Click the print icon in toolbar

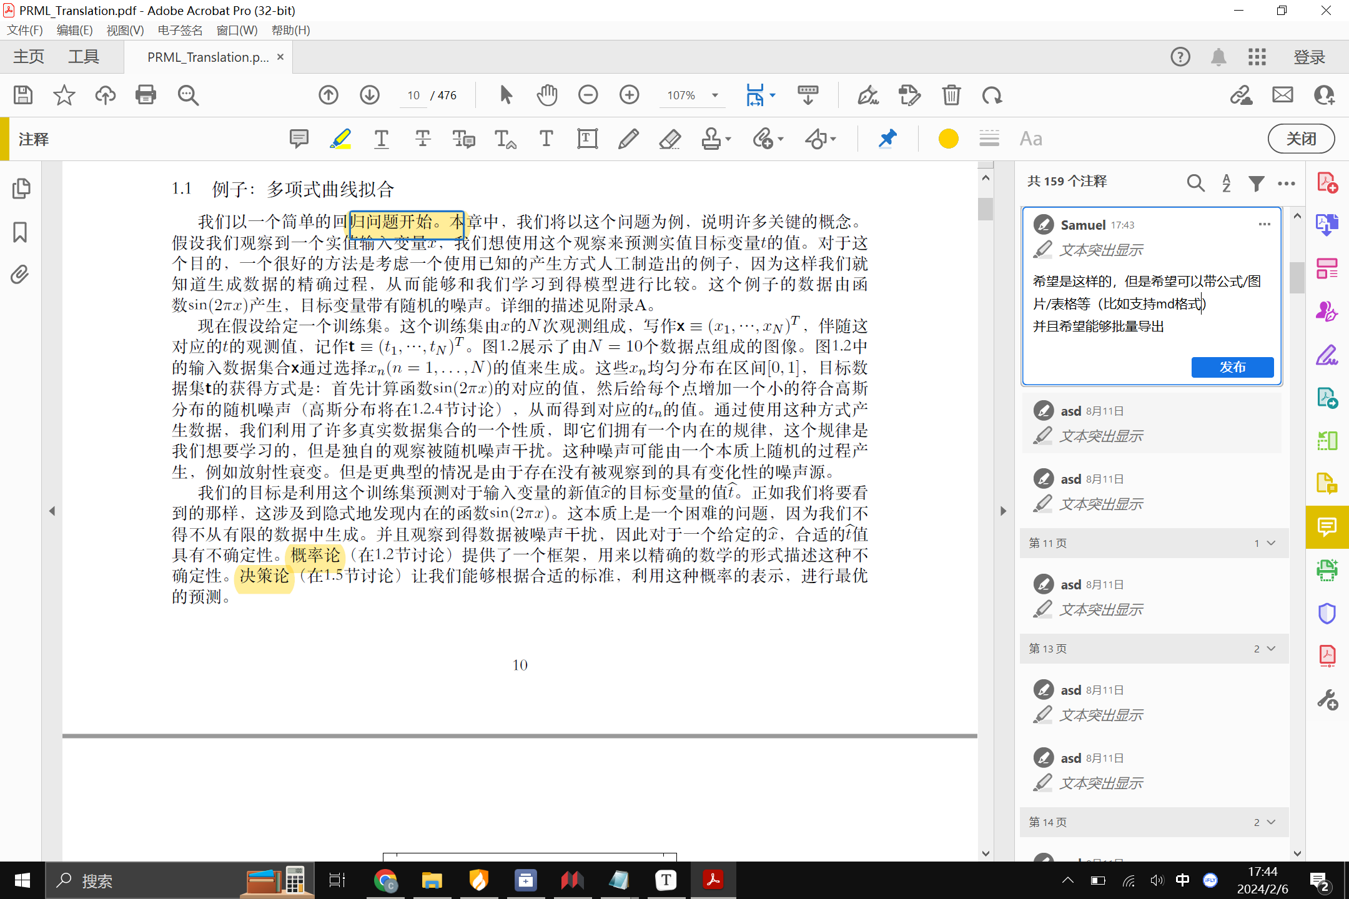pos(146,95)
